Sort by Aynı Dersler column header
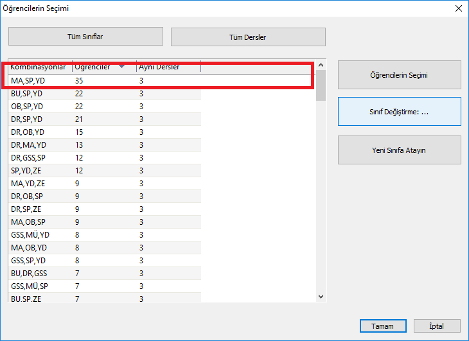 pyautogui.click(x=159, y=67)
